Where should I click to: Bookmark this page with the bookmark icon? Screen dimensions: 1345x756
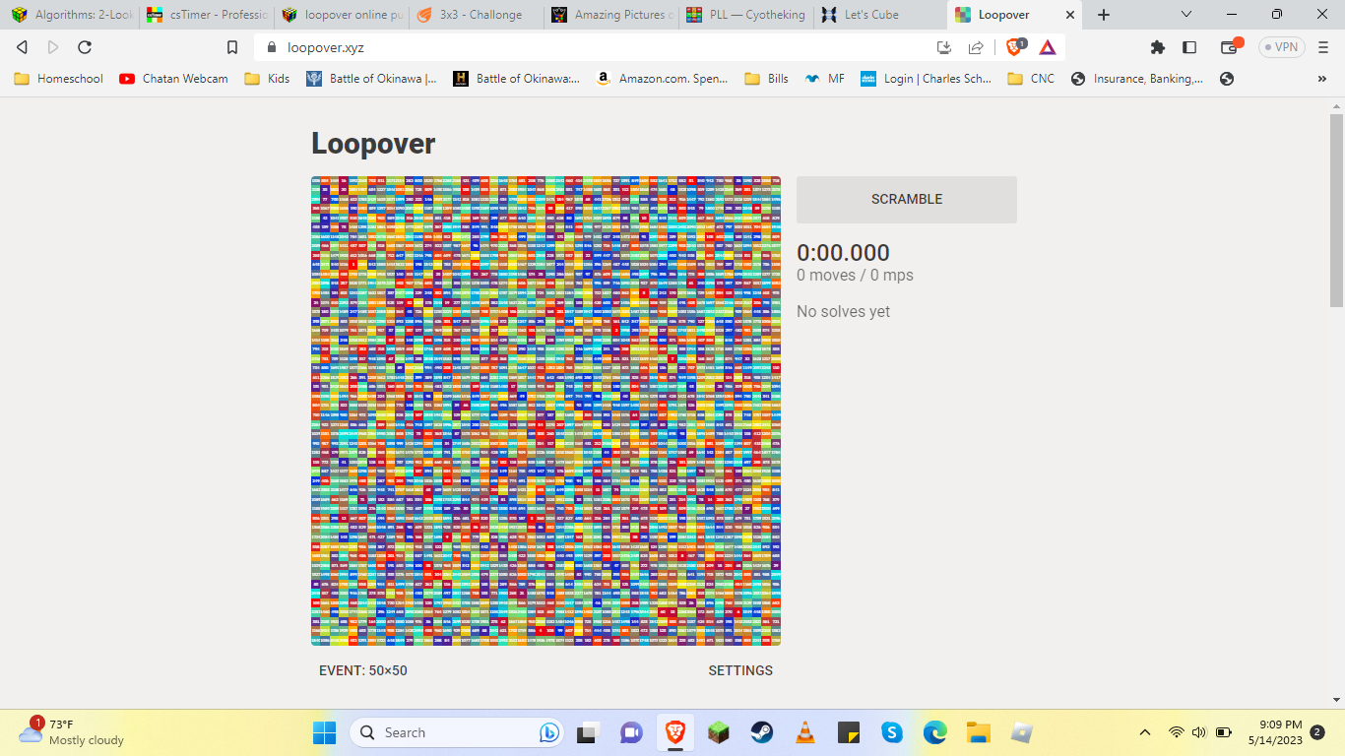click(232, 47)
